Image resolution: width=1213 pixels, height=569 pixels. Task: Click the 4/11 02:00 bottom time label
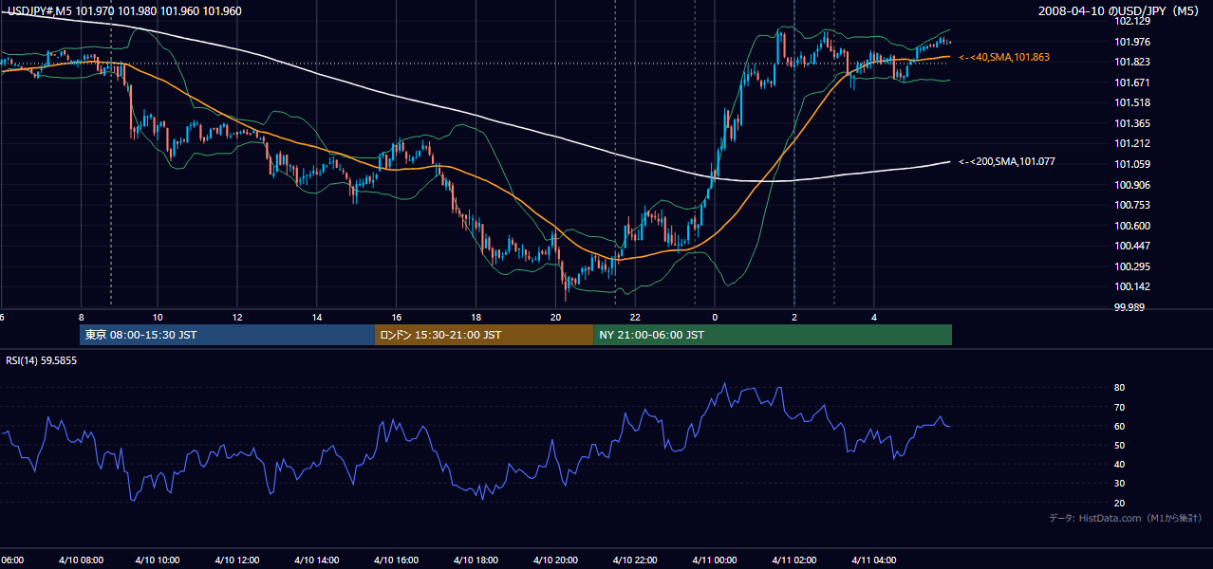click(793, 560)
